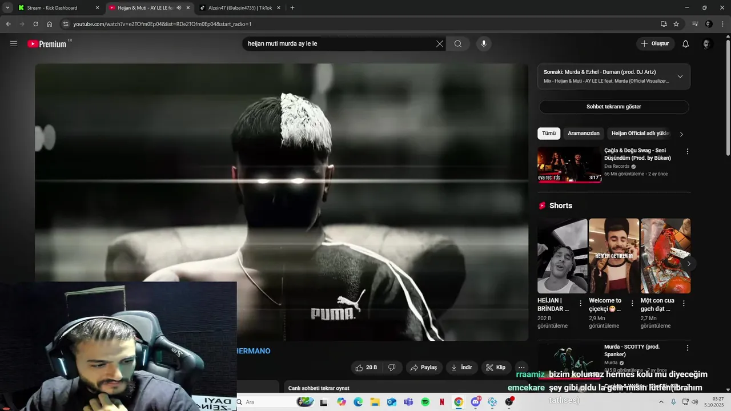Open the taskbar volume control
Viewport: 731px width, 411px height.
(695, 402)
